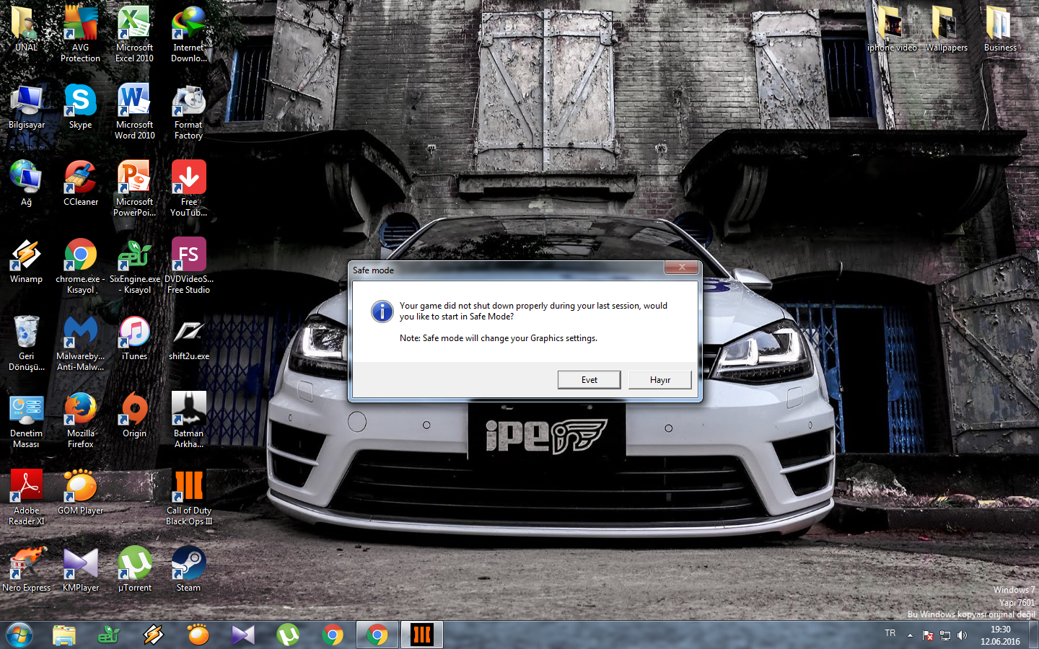Click the TR language indicator
Viewport: 1039px width, 649px height.
pyautogui.click(x=890, y=633)
